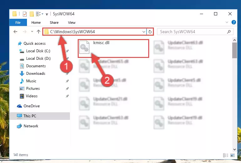Click the 141 items status text

(x=21, y=155)
